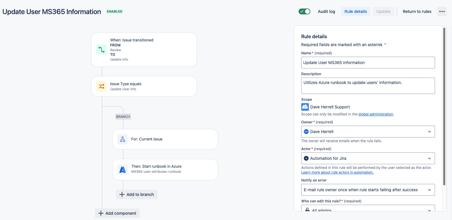This screenshot has height=220, width=452.
Task: Open the Audit log
Action: click(x=326, y=11)
